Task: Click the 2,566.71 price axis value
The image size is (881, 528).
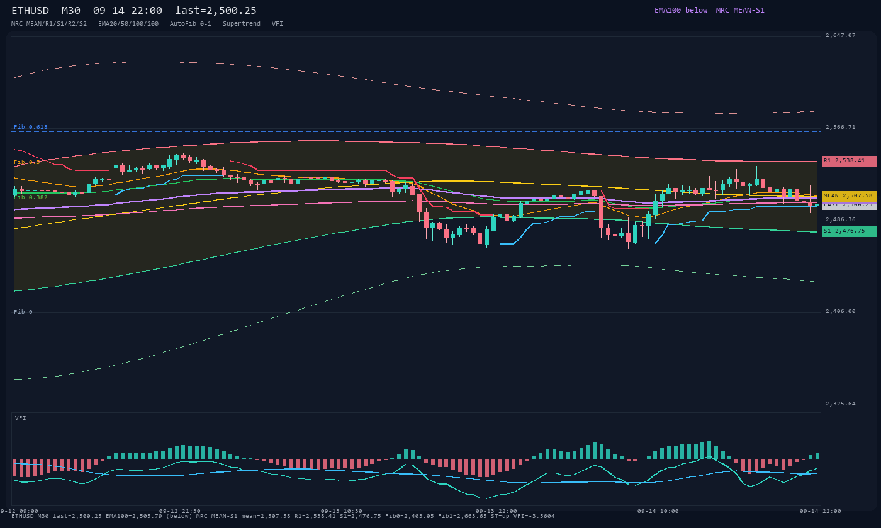Action: (x=841, y=127)
